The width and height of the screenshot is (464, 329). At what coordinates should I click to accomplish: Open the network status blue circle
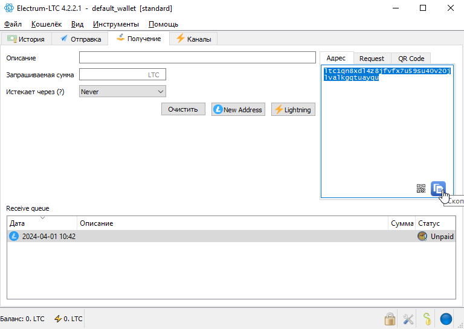446,319
